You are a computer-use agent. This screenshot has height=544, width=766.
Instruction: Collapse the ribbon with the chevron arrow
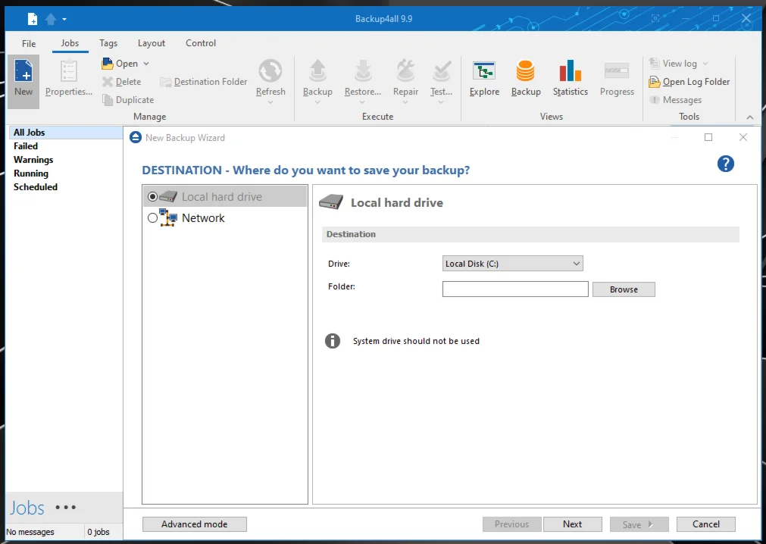[750, 117]
